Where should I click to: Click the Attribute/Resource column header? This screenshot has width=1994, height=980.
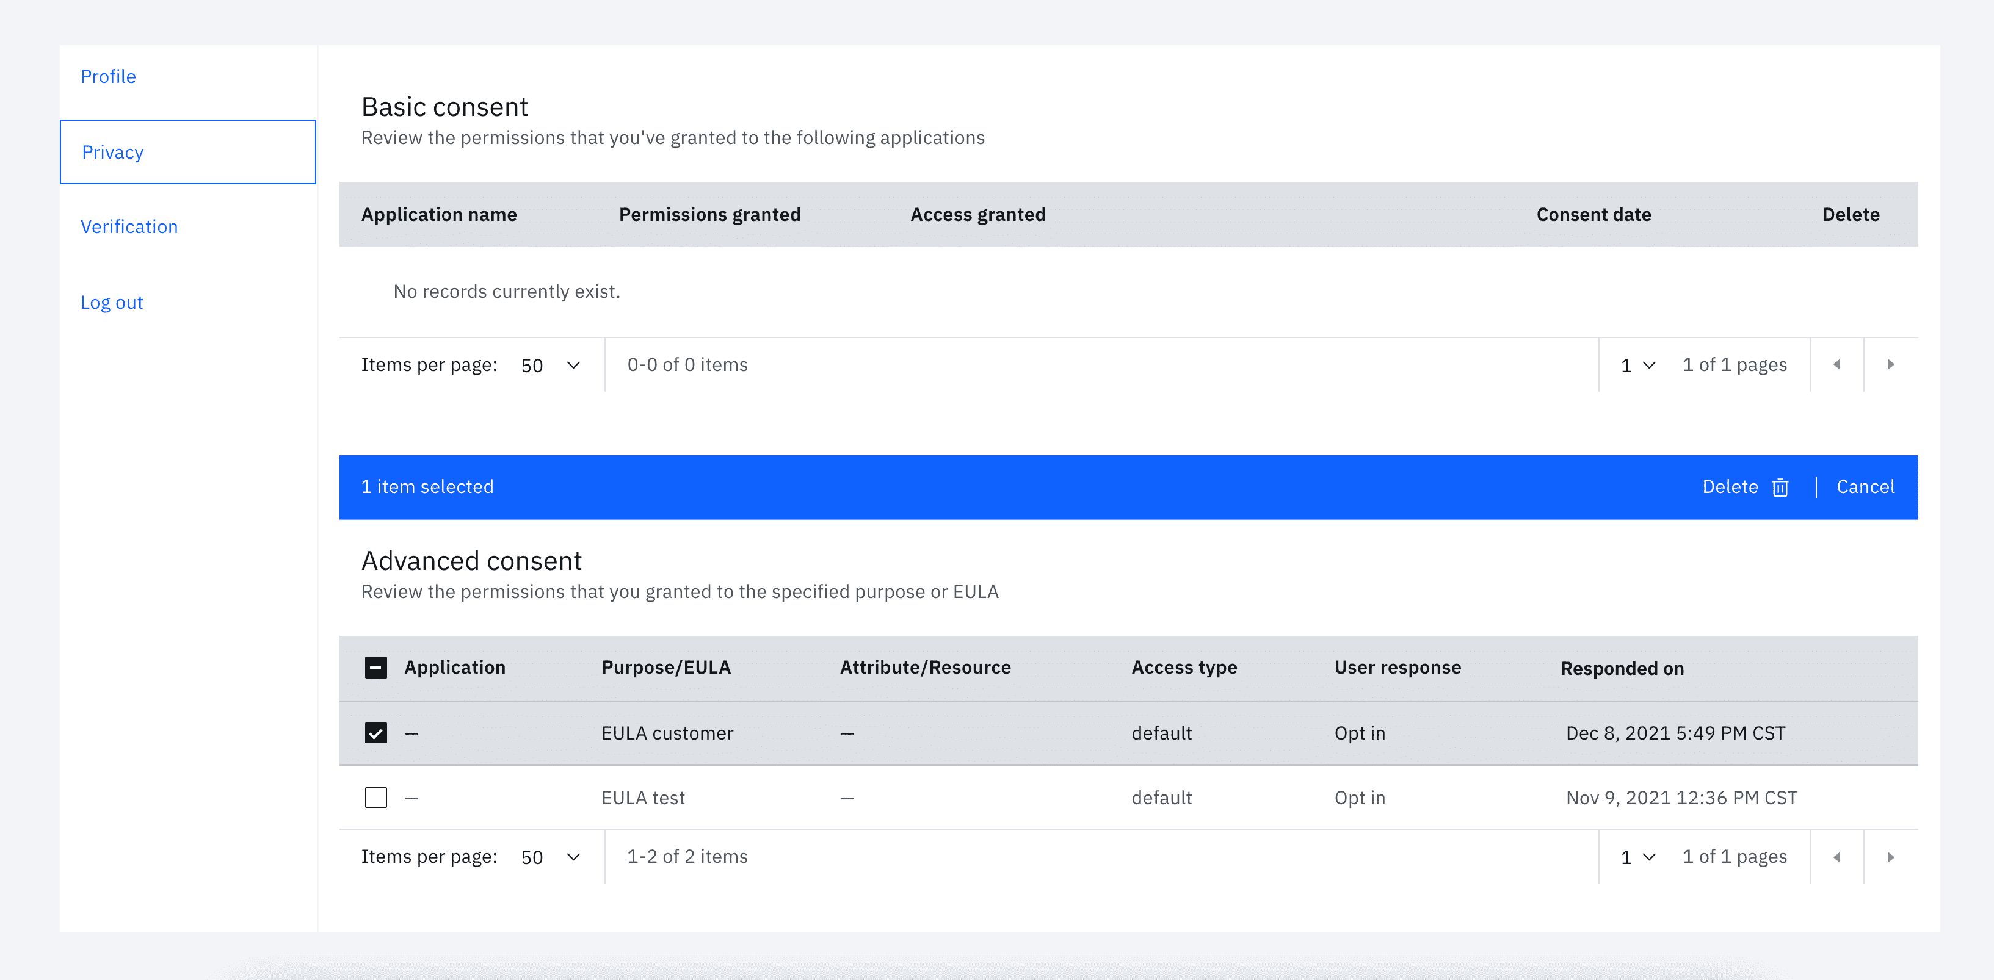925,668
